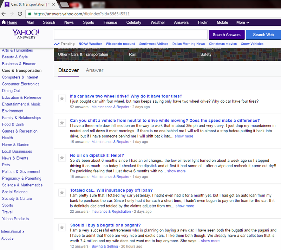
Task: Open Mail in the Yahoo navbar
Action: tap(30, 23)
